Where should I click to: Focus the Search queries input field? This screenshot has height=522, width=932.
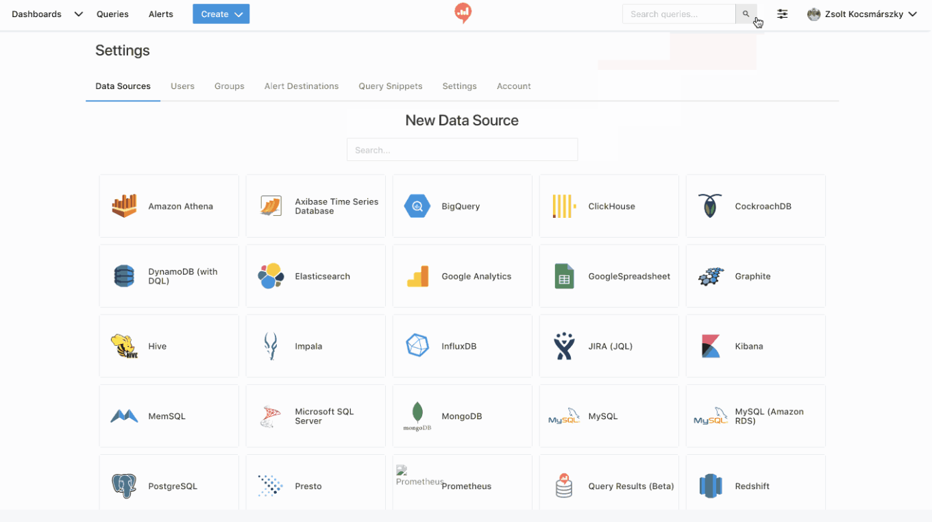[678, 14]
